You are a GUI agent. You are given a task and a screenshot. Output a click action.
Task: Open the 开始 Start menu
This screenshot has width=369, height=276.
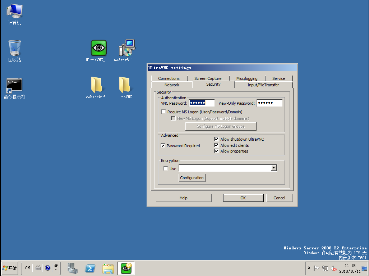click(x=10, y=268)
